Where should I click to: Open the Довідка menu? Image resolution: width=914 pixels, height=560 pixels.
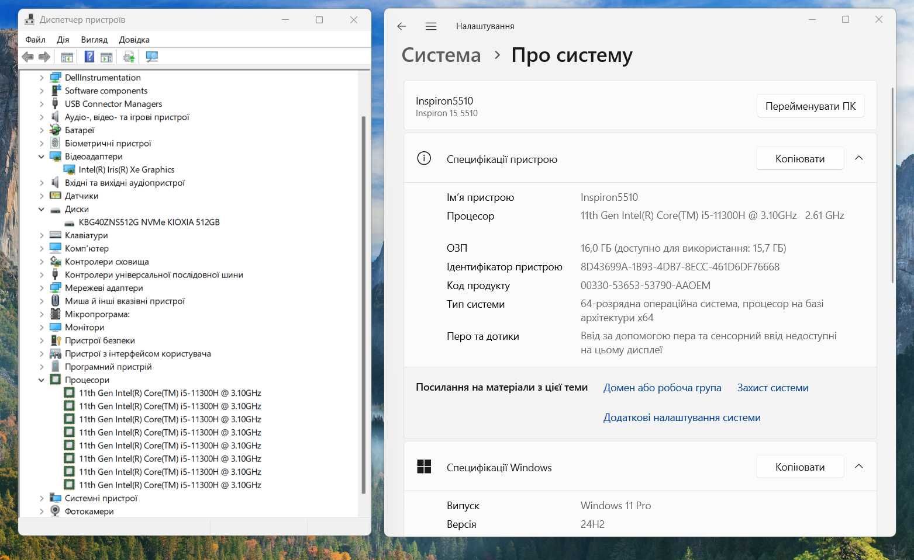[134, 40]
